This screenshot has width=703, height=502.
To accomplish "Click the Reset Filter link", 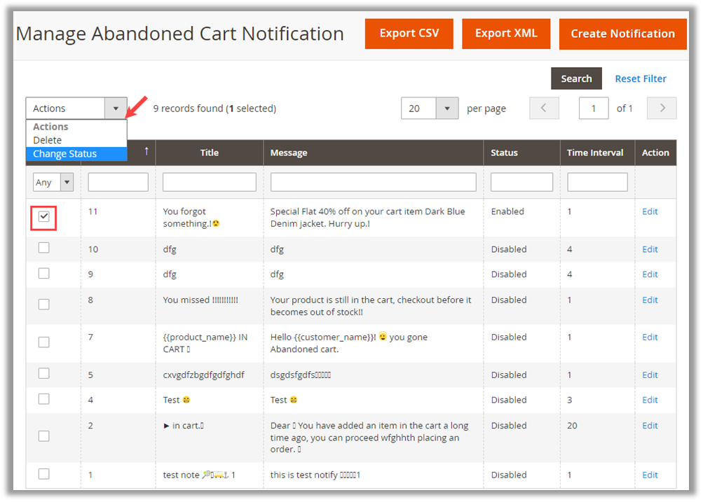I will click(641, 79).
